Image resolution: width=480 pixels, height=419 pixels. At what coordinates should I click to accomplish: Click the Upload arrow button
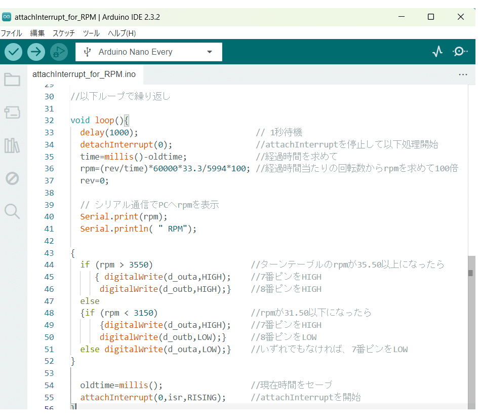(x=36, y=52)
